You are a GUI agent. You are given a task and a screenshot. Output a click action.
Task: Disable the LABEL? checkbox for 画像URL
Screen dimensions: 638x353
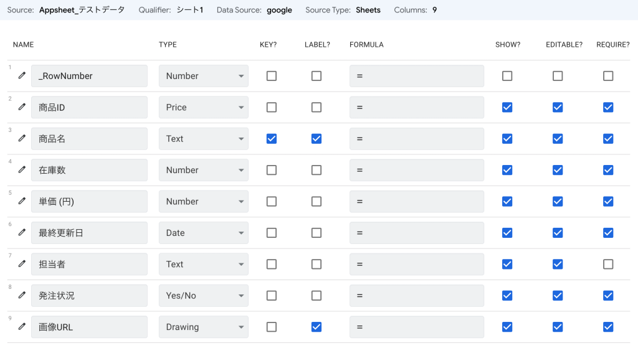click(317, 327)
